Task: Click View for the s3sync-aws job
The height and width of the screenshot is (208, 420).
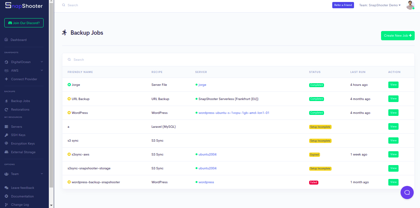Action: pyautogui.click(x=393, y=154)
